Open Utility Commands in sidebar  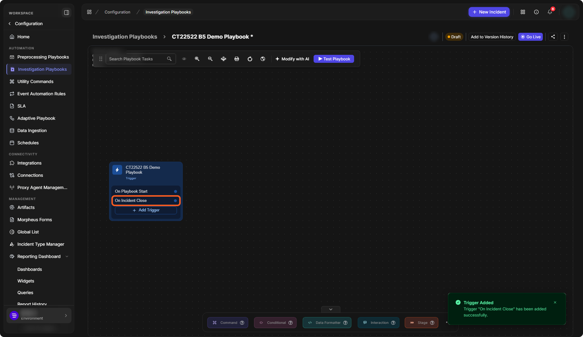pos(39,81)
